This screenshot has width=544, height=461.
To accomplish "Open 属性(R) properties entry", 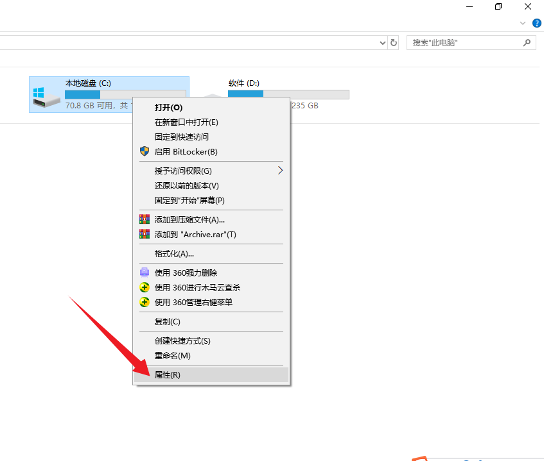I will click(x=211, y=374).
